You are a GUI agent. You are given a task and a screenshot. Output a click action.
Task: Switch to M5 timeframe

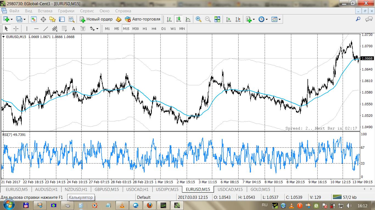(117, 28)
